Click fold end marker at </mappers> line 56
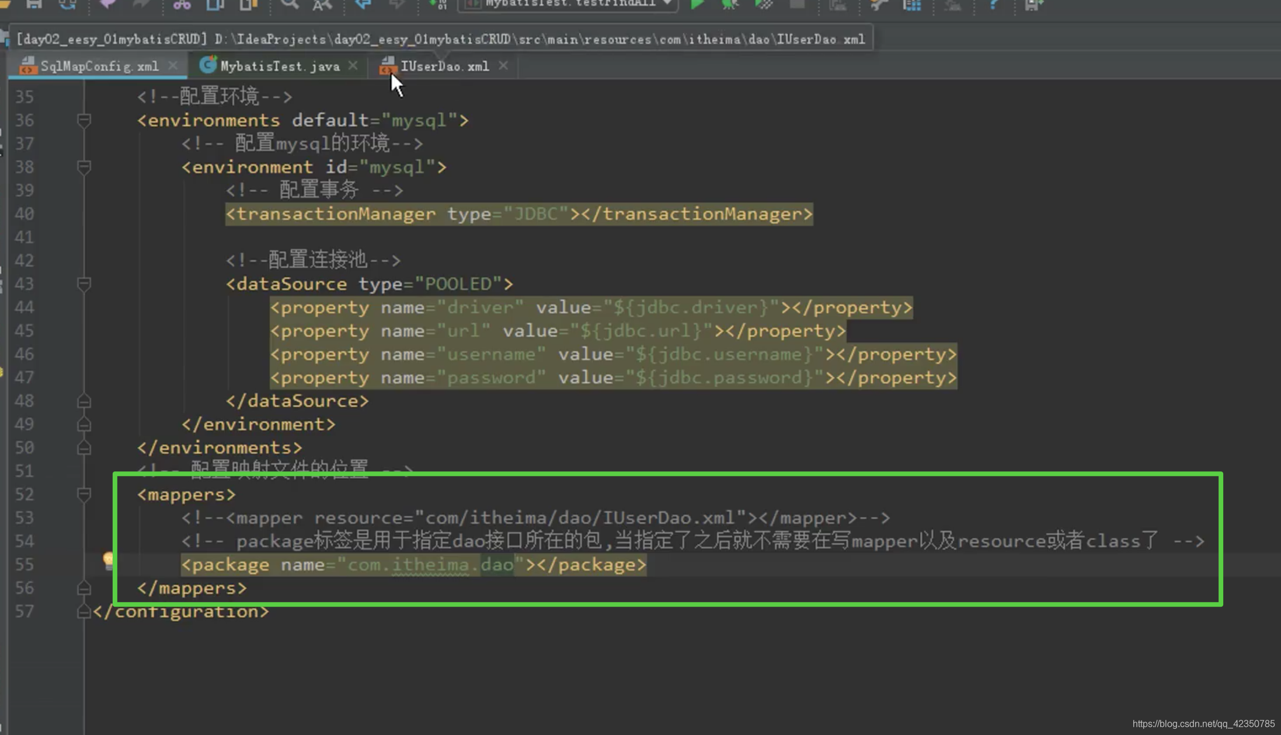 pyautogui.click(x=83, y=587)
